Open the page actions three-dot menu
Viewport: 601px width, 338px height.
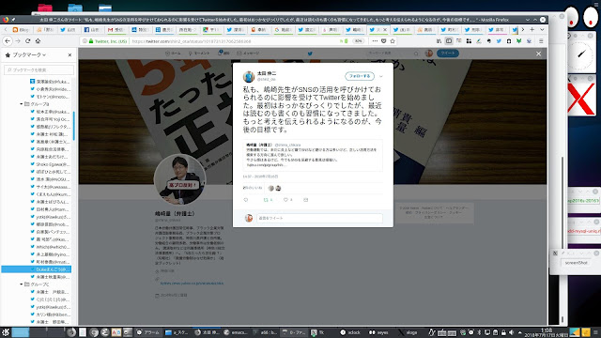click(375, 41)
